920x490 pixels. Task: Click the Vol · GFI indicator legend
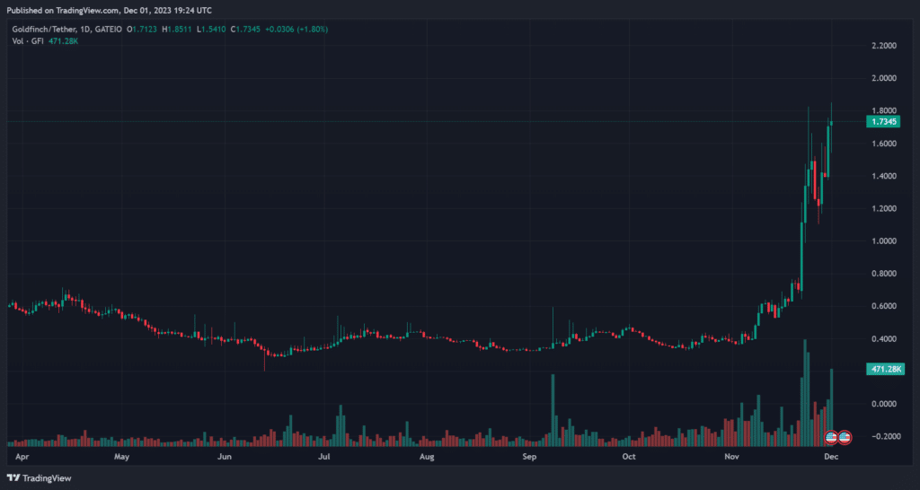30,40
